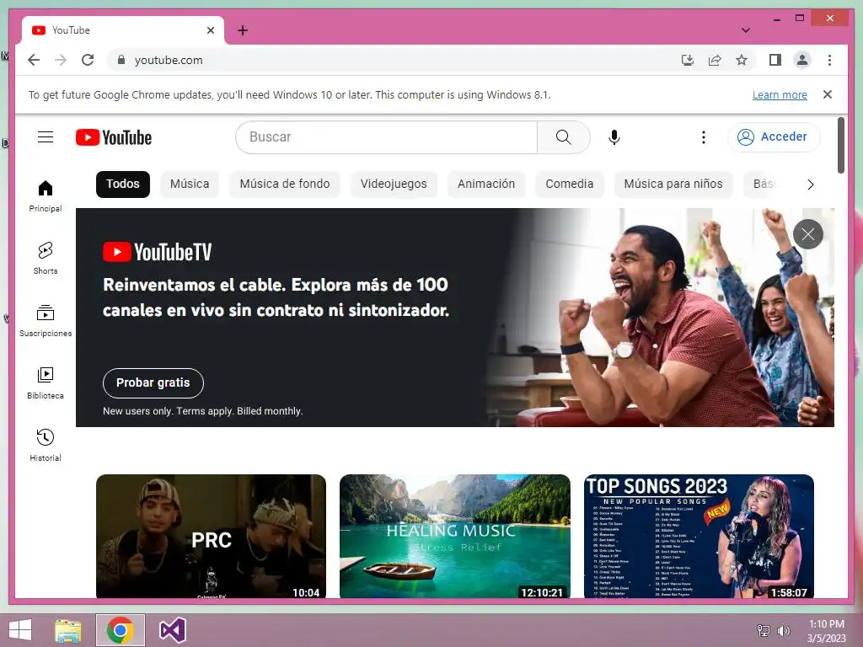Click the YouTube logo
Screen dimensions: 863x647
pyautogui.click(x=114, y=137)
